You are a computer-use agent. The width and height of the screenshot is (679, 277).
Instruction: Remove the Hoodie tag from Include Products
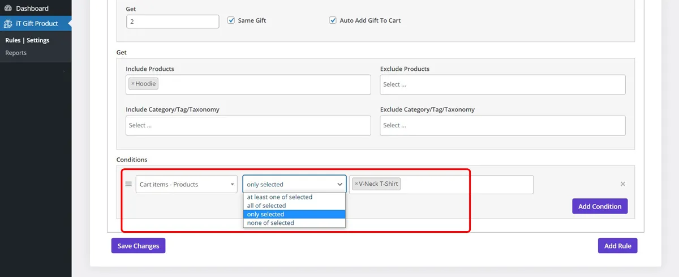pos(133,84)
